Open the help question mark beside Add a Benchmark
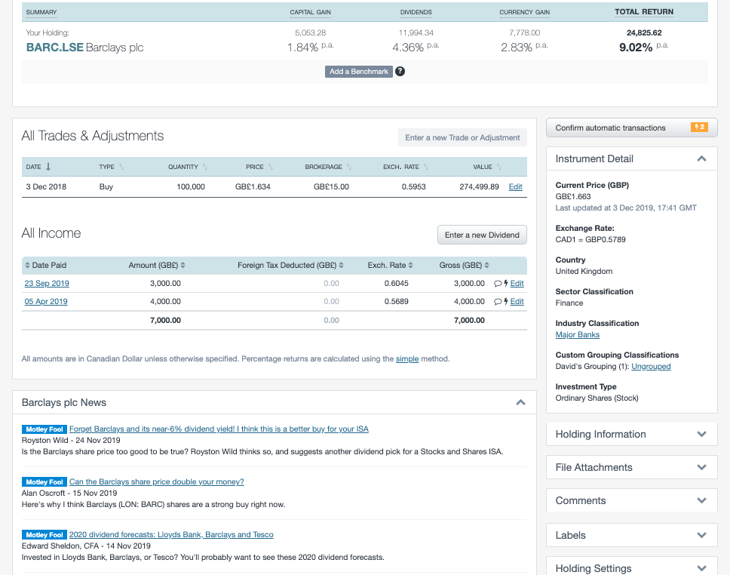Image resolution: width=730 pixels, height=575 pixels. 400,72
